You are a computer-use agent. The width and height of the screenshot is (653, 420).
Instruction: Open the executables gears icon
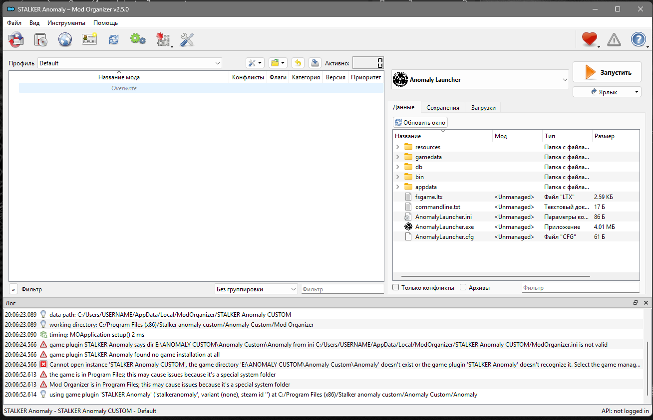coord(138,39)
